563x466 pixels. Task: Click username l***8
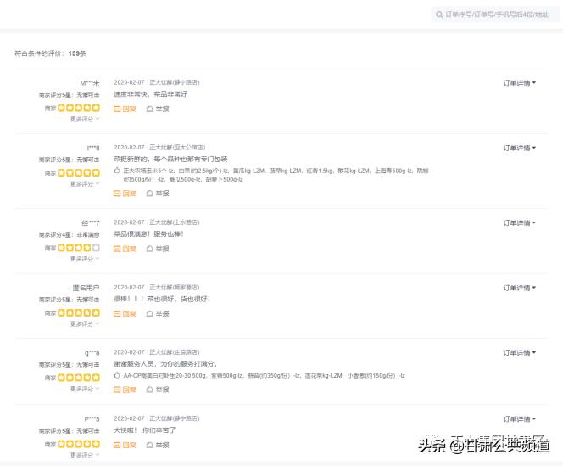(93, 148)
